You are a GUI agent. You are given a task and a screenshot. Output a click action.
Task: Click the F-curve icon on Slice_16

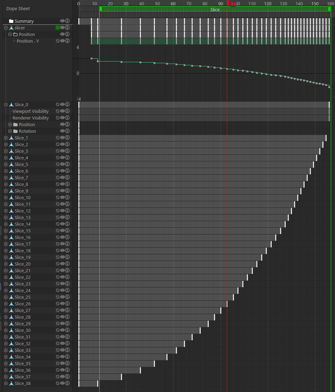pyautogui.click(x=58, y=237)
